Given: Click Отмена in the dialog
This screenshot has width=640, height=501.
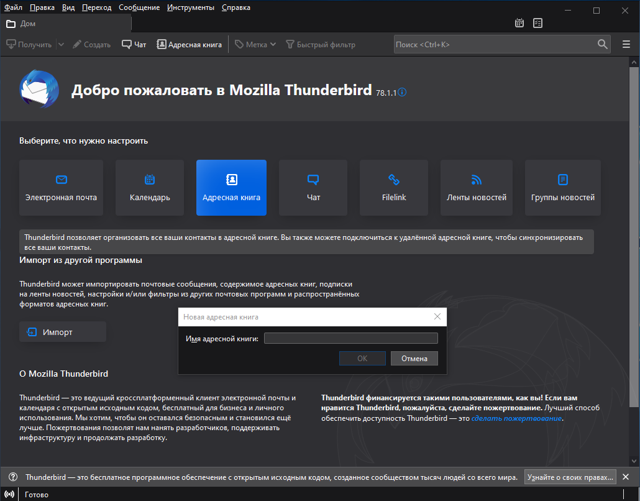Looking at the screenshot, I should click(414, 359).
